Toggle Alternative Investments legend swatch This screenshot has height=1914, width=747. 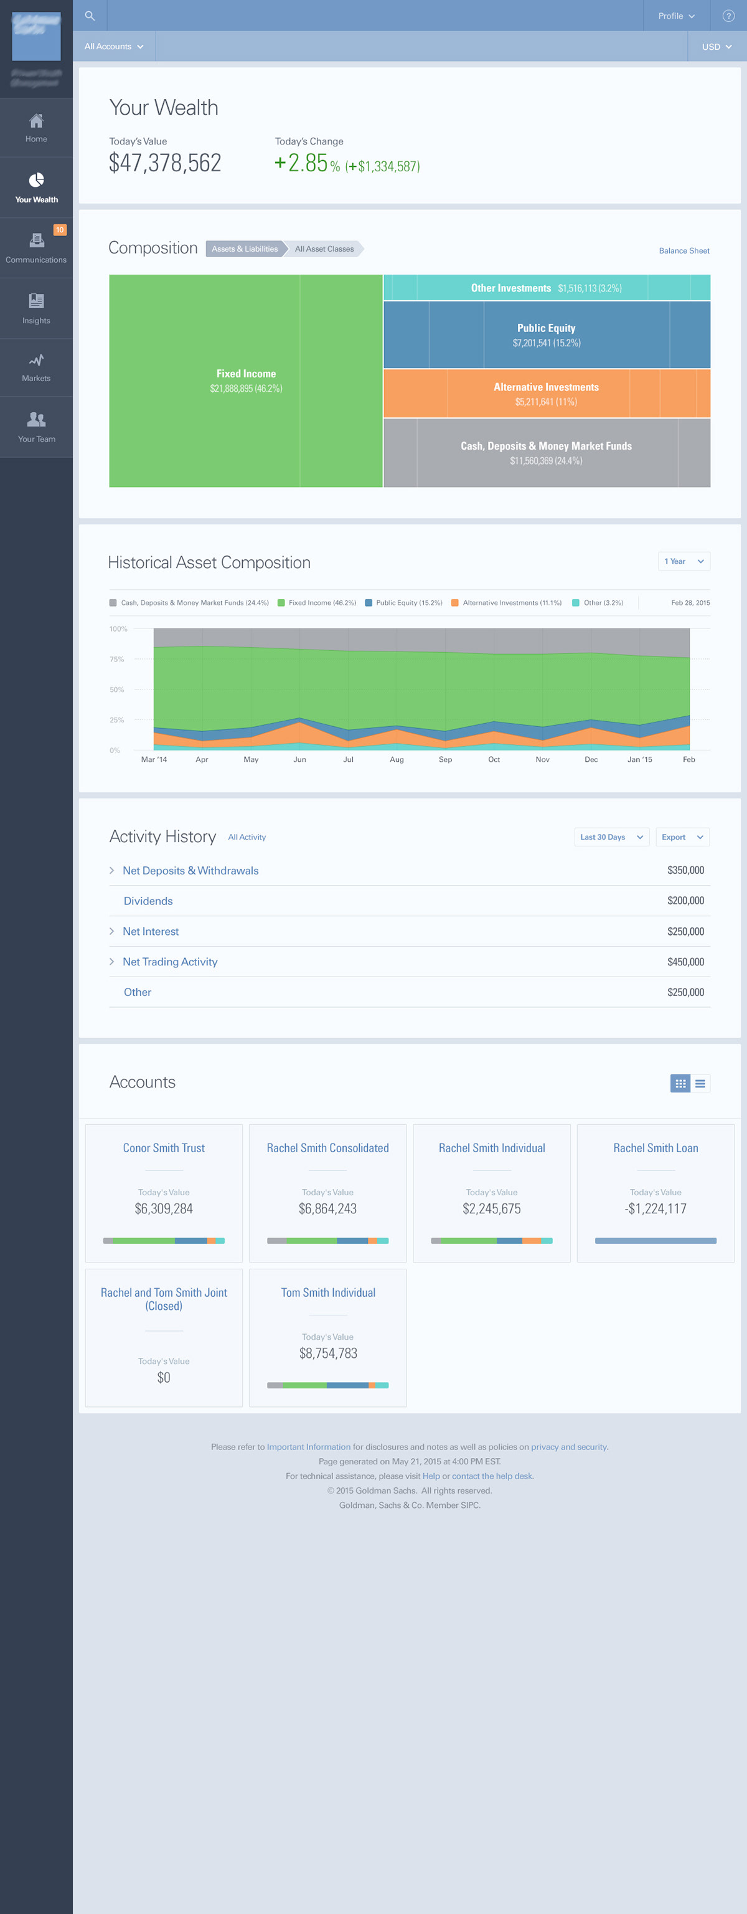pyautogui.click(x=454, y=602)
